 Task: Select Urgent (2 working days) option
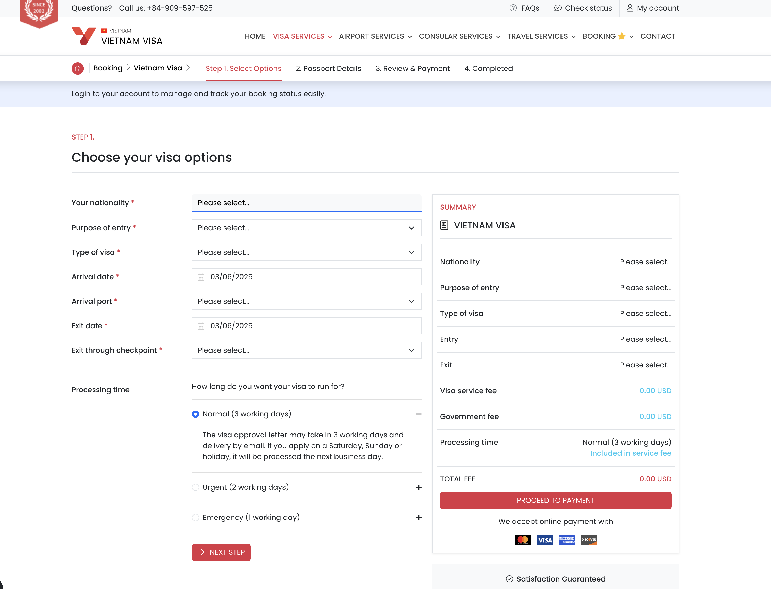(x=196, y=487)
